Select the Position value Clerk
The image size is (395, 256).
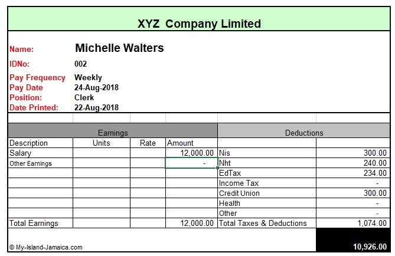84,98
